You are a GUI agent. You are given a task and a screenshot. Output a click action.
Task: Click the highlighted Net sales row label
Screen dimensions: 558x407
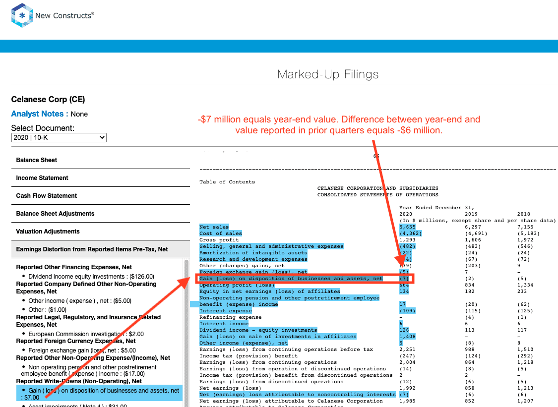tap(214, 227)
